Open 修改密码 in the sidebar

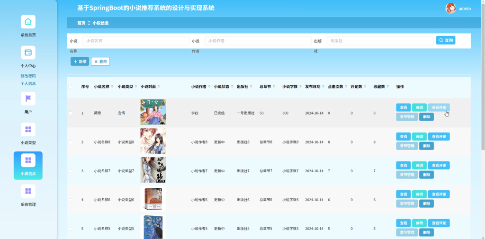28,76
